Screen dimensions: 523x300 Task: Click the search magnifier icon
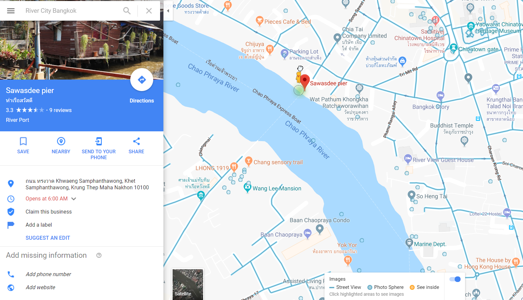127,11
